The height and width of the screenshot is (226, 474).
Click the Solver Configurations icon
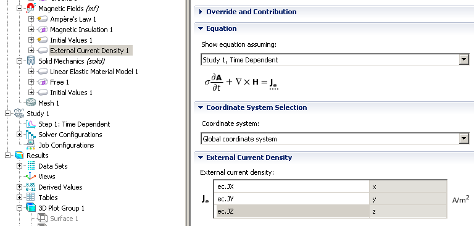tap(30, 135)
